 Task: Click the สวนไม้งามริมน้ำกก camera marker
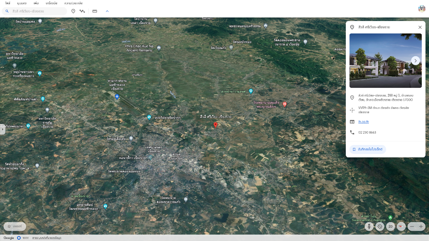149,117
